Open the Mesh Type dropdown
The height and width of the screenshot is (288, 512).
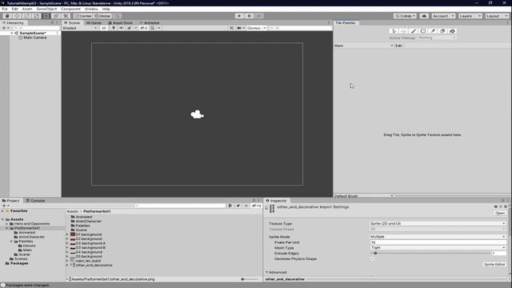tap(438, 247)
